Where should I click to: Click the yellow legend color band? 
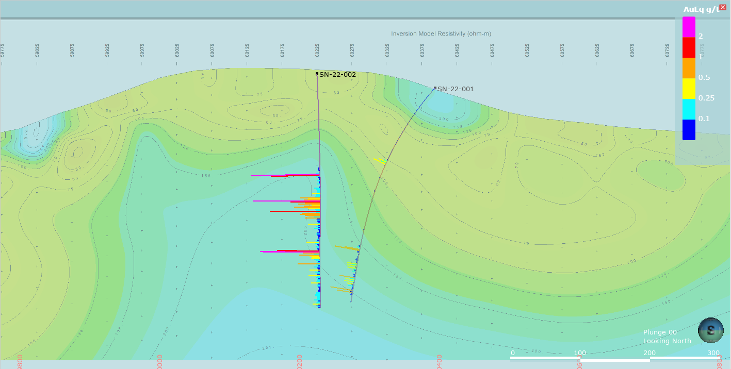coord(689,89)
